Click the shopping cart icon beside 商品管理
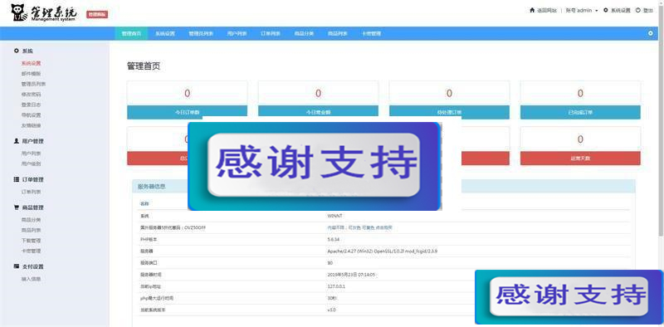 coord(17,207)
